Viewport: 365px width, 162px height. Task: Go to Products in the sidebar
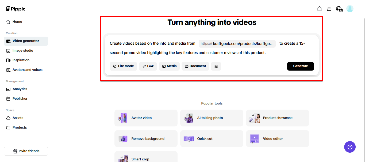[19, 127]
